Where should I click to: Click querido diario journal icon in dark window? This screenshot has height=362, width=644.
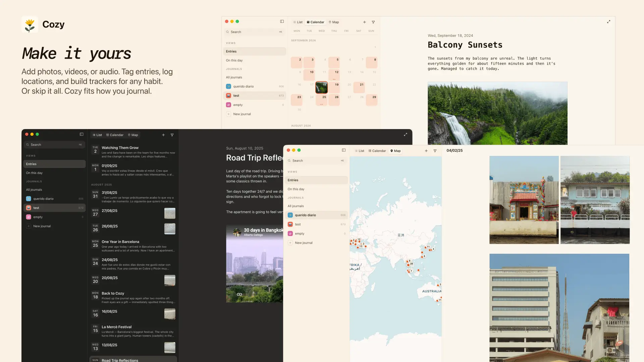(x=29, y=199)
